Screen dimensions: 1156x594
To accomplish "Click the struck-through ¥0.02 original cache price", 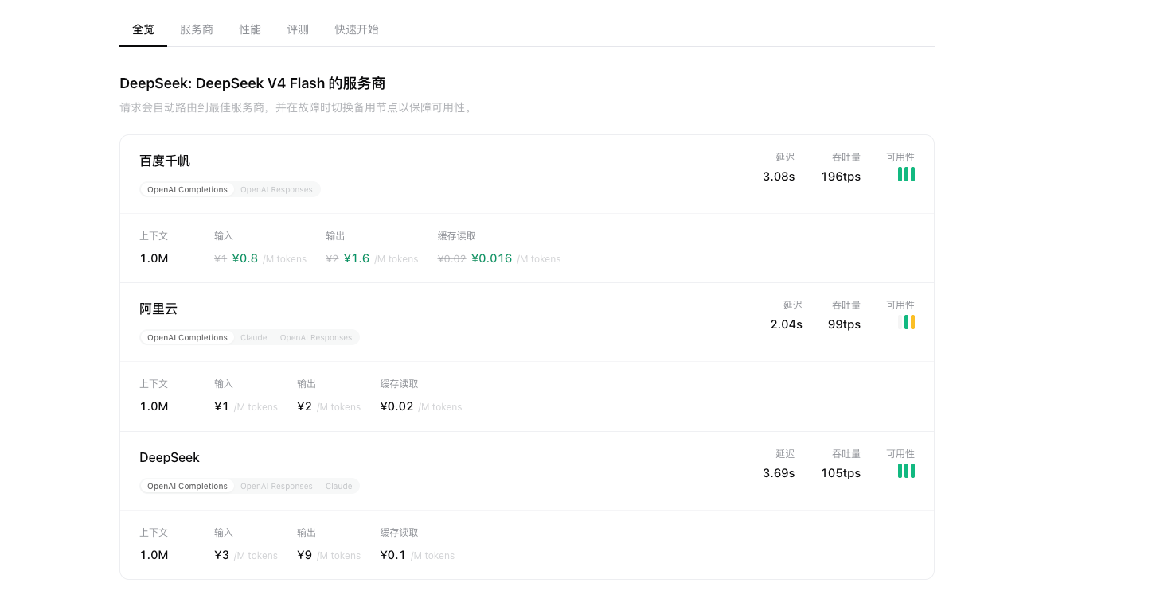I will click(451, 258).
